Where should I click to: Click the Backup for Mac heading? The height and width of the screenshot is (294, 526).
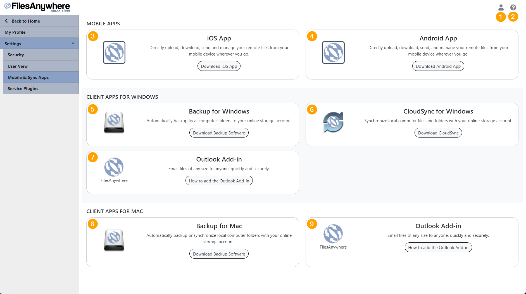219,226
